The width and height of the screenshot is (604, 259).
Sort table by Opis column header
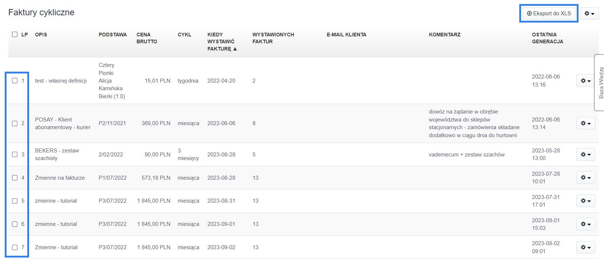(41, 35)
